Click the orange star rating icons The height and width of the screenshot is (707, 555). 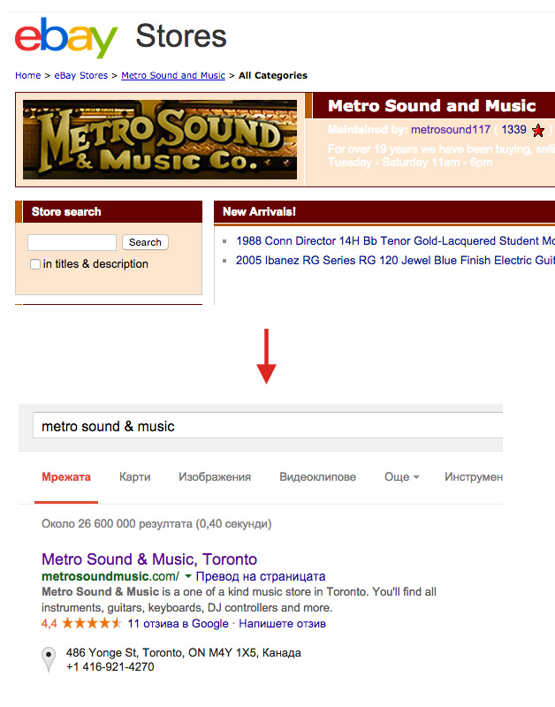click(92, 624)
